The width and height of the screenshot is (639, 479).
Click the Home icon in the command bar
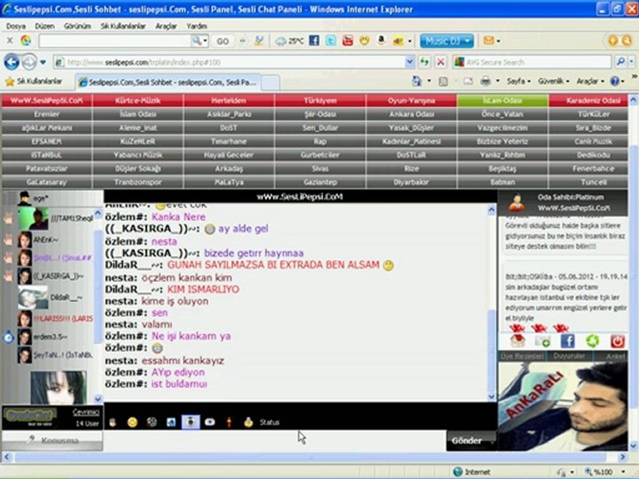417,81
